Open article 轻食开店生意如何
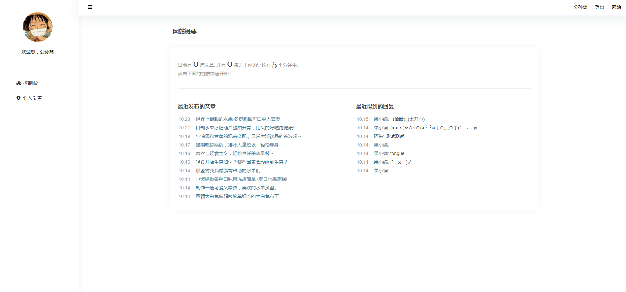 [242, 162]
